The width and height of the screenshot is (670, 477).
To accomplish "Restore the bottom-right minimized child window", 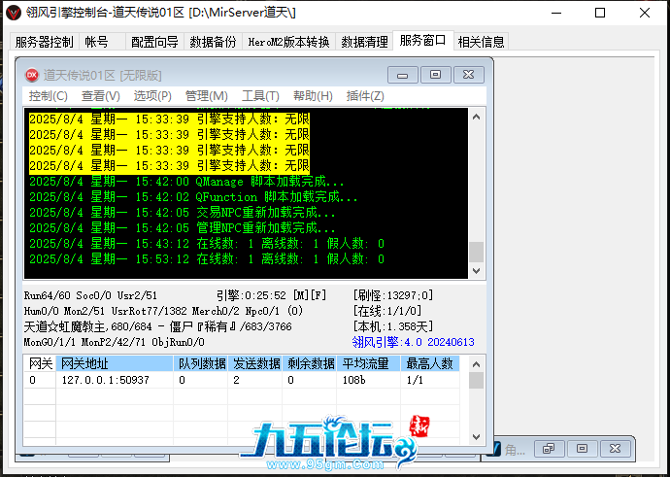I will pyautogui.click(x=549, y=449).
